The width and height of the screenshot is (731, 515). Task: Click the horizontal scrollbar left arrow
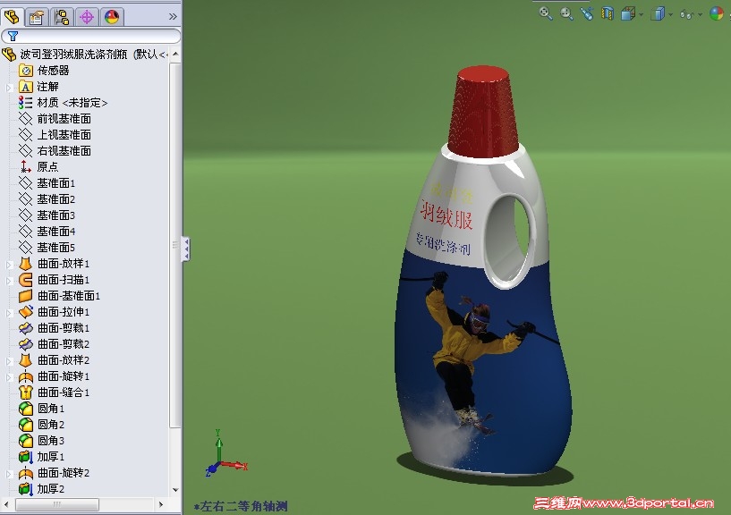click(x=6, y=504)
